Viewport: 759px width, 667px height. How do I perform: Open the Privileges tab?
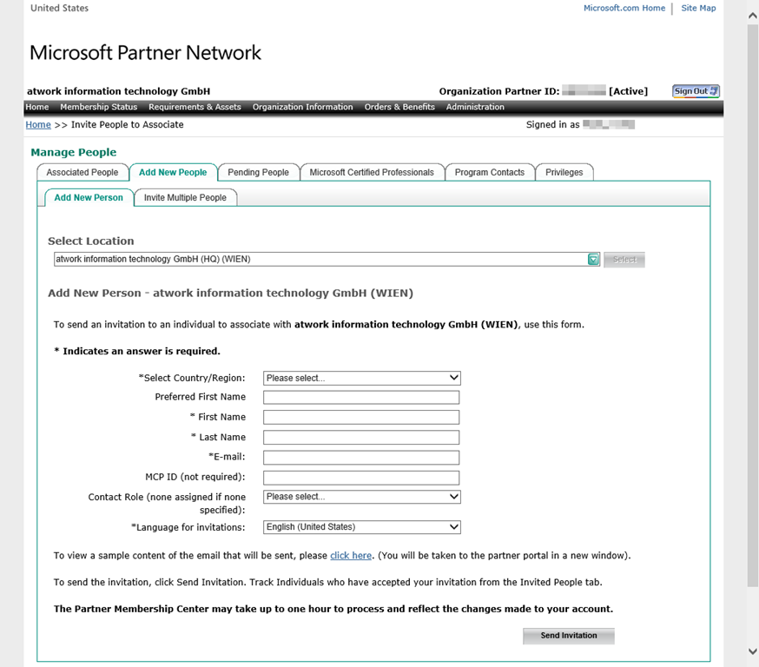click(564, 172)
